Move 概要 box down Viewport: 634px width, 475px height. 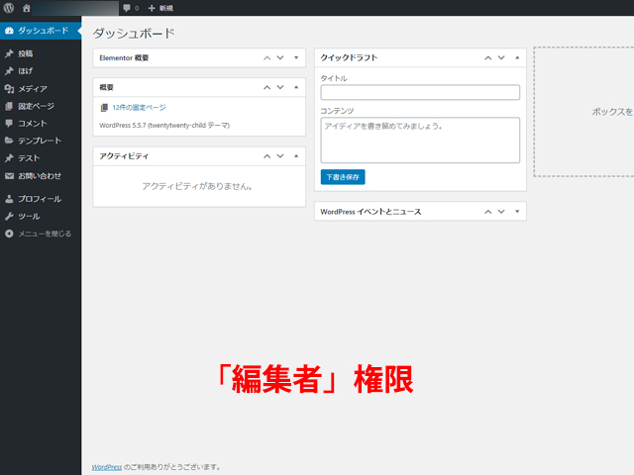pyautogui.click(x=280, y=87)
